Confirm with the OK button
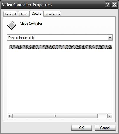This screenshot has height=134, width=119. (81, 128)
